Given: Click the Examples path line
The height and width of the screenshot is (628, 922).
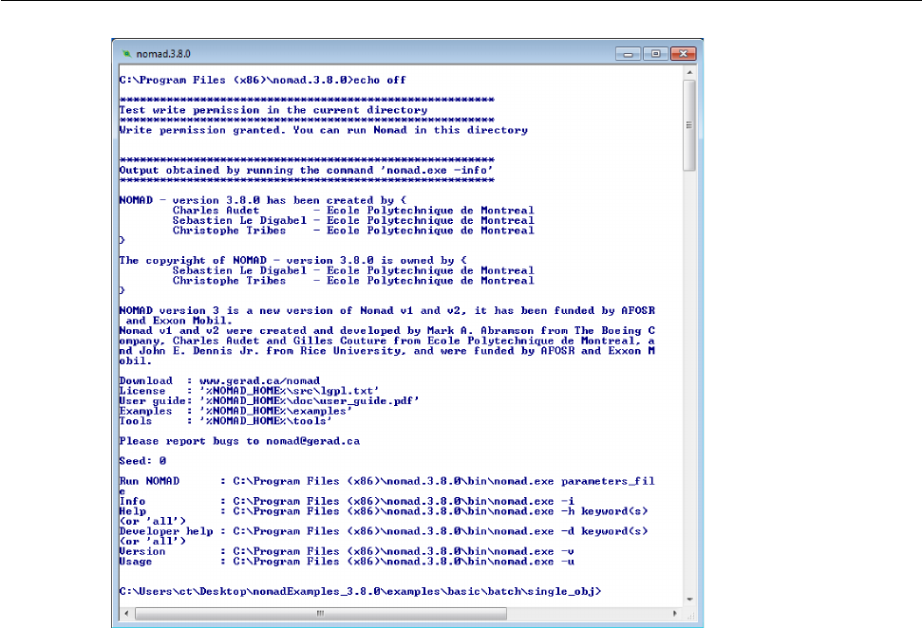Looking at the screenshot, I should click(235, 411).
